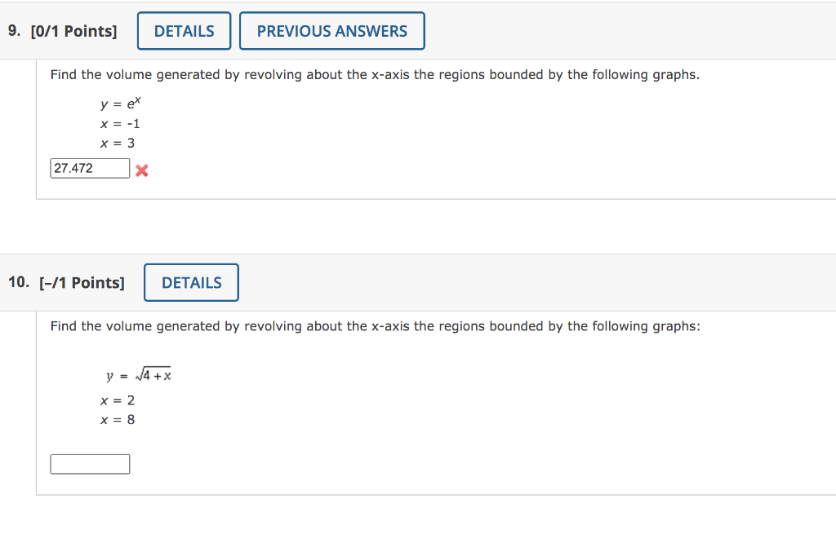Click question 9's problem statement text

tap(374, 74)
